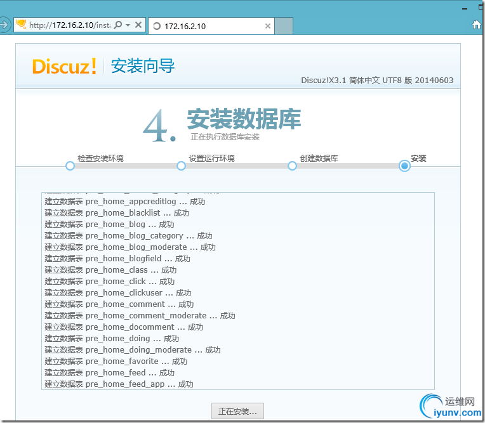Minimize the browser window
485x423 pixels.
click(465, 9)
